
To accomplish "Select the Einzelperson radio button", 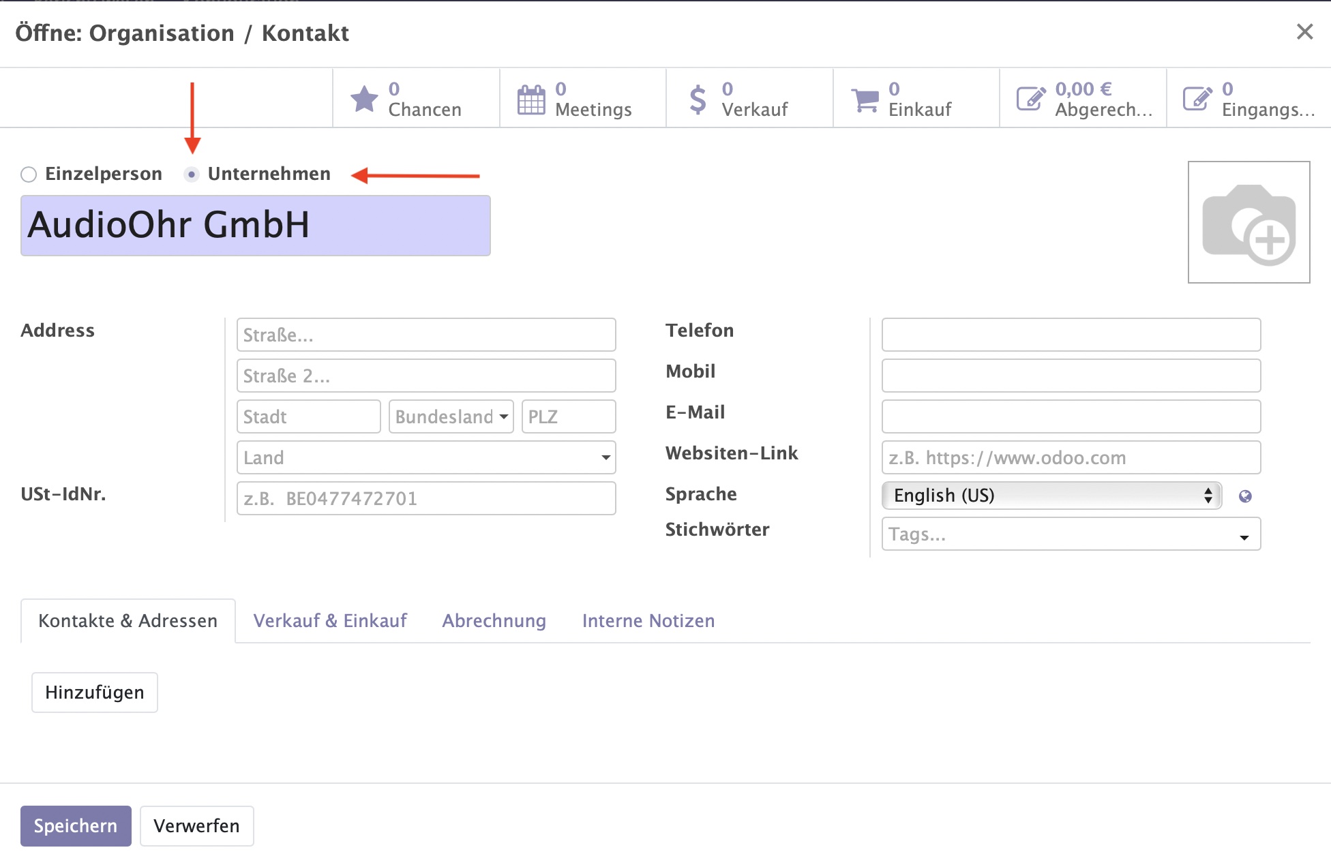I will [x=29, y=174].
